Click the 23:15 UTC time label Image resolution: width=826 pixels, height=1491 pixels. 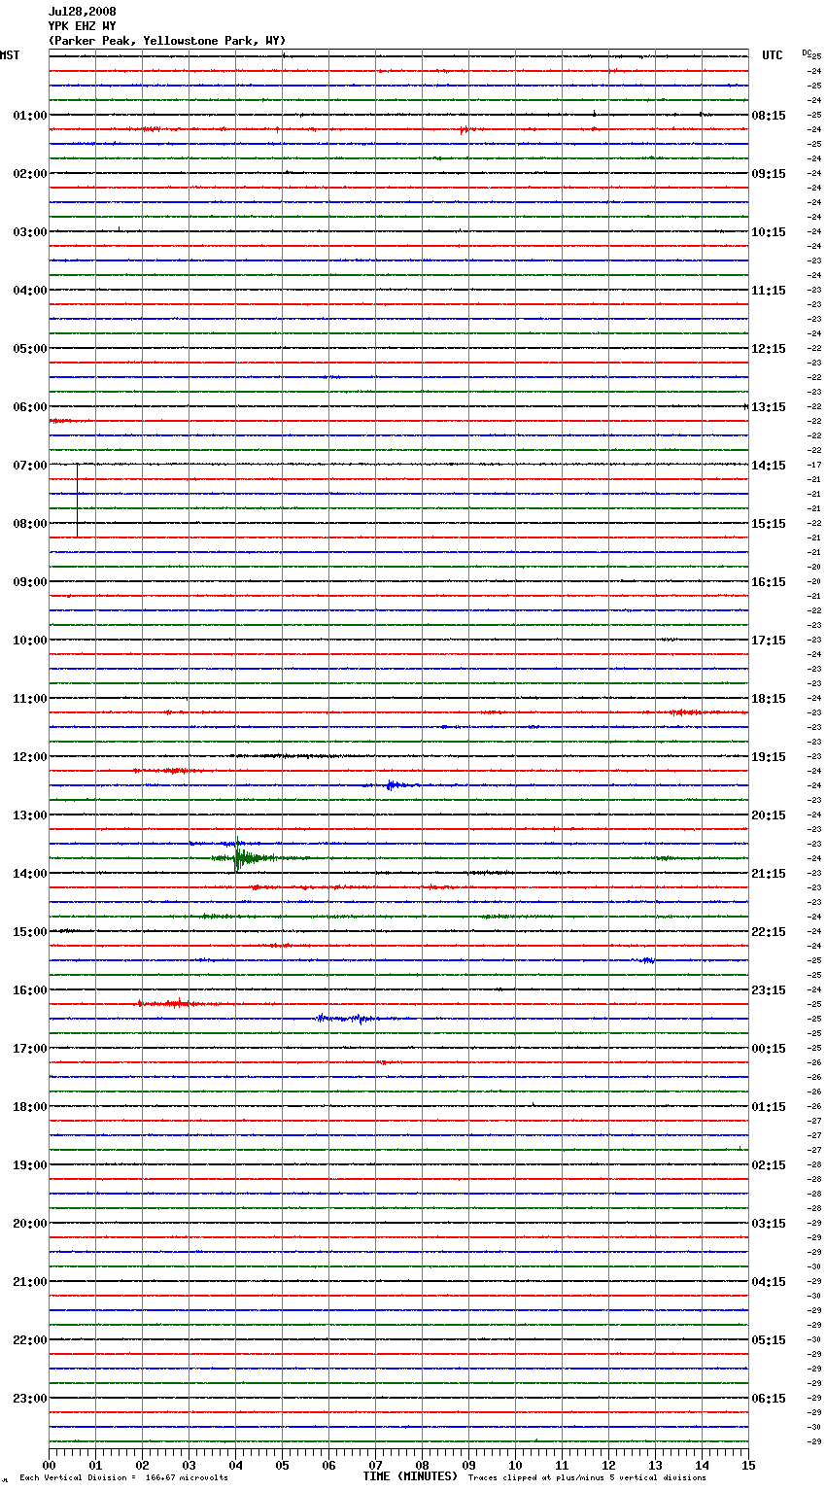click(769, 990)
